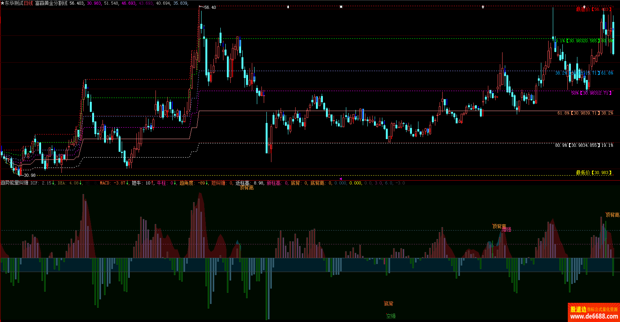Click the www.de6688.com watermark link
Viewport: 620px width, 322px height.
(594, 317)
